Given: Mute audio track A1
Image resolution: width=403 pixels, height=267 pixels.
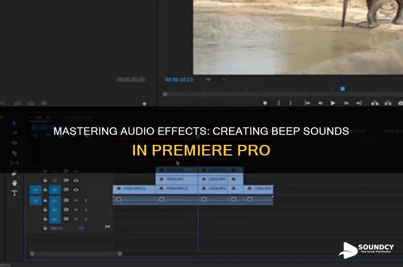Looking at the screenshot, I should 76,200.
